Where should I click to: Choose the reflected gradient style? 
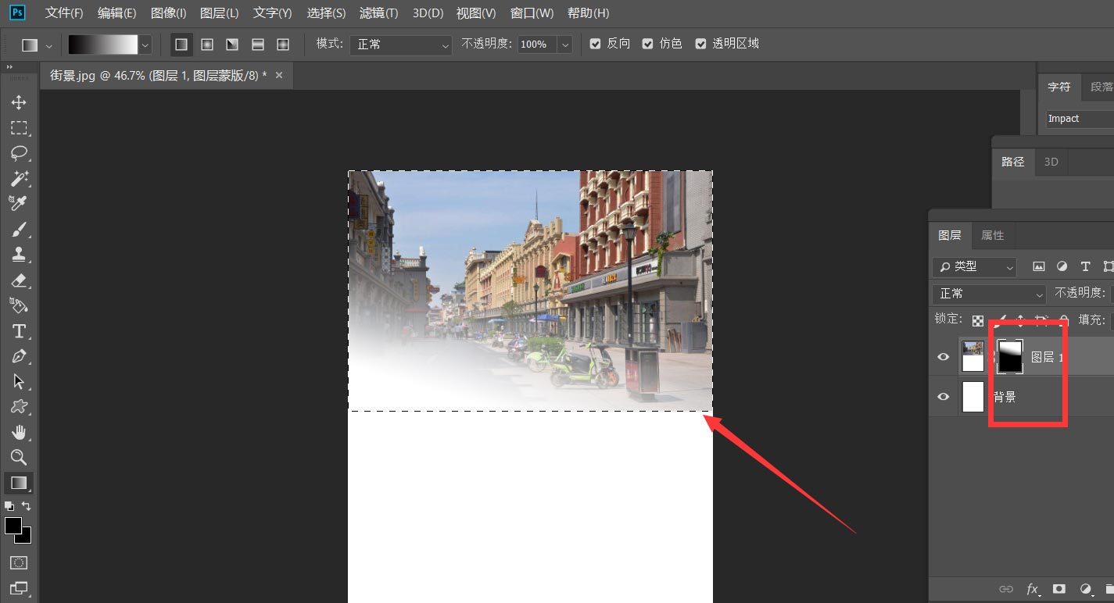pyautogui.click(x=258, y=45)
